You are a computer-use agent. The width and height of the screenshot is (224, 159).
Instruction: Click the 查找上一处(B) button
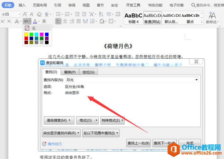pyautogui.click(x=138, y=143)
